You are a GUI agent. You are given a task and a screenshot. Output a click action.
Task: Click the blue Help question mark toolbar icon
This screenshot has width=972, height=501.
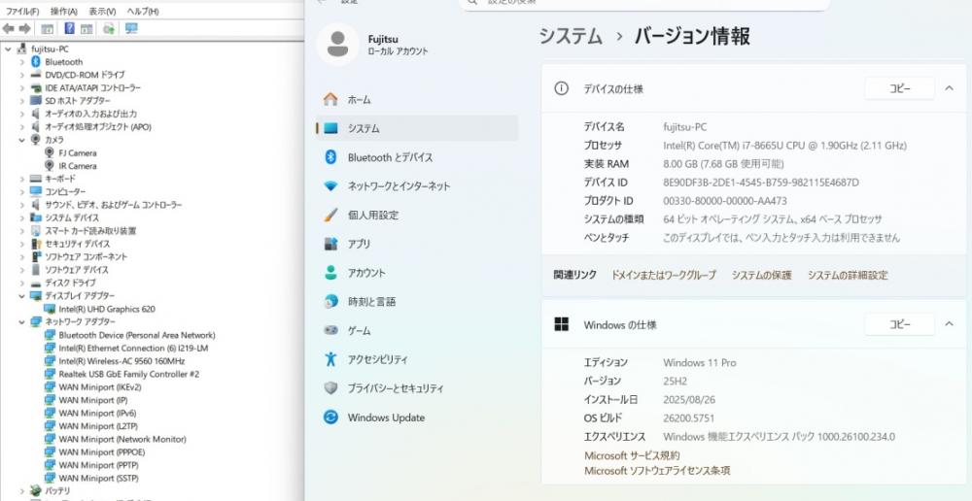tap(69, 28)
